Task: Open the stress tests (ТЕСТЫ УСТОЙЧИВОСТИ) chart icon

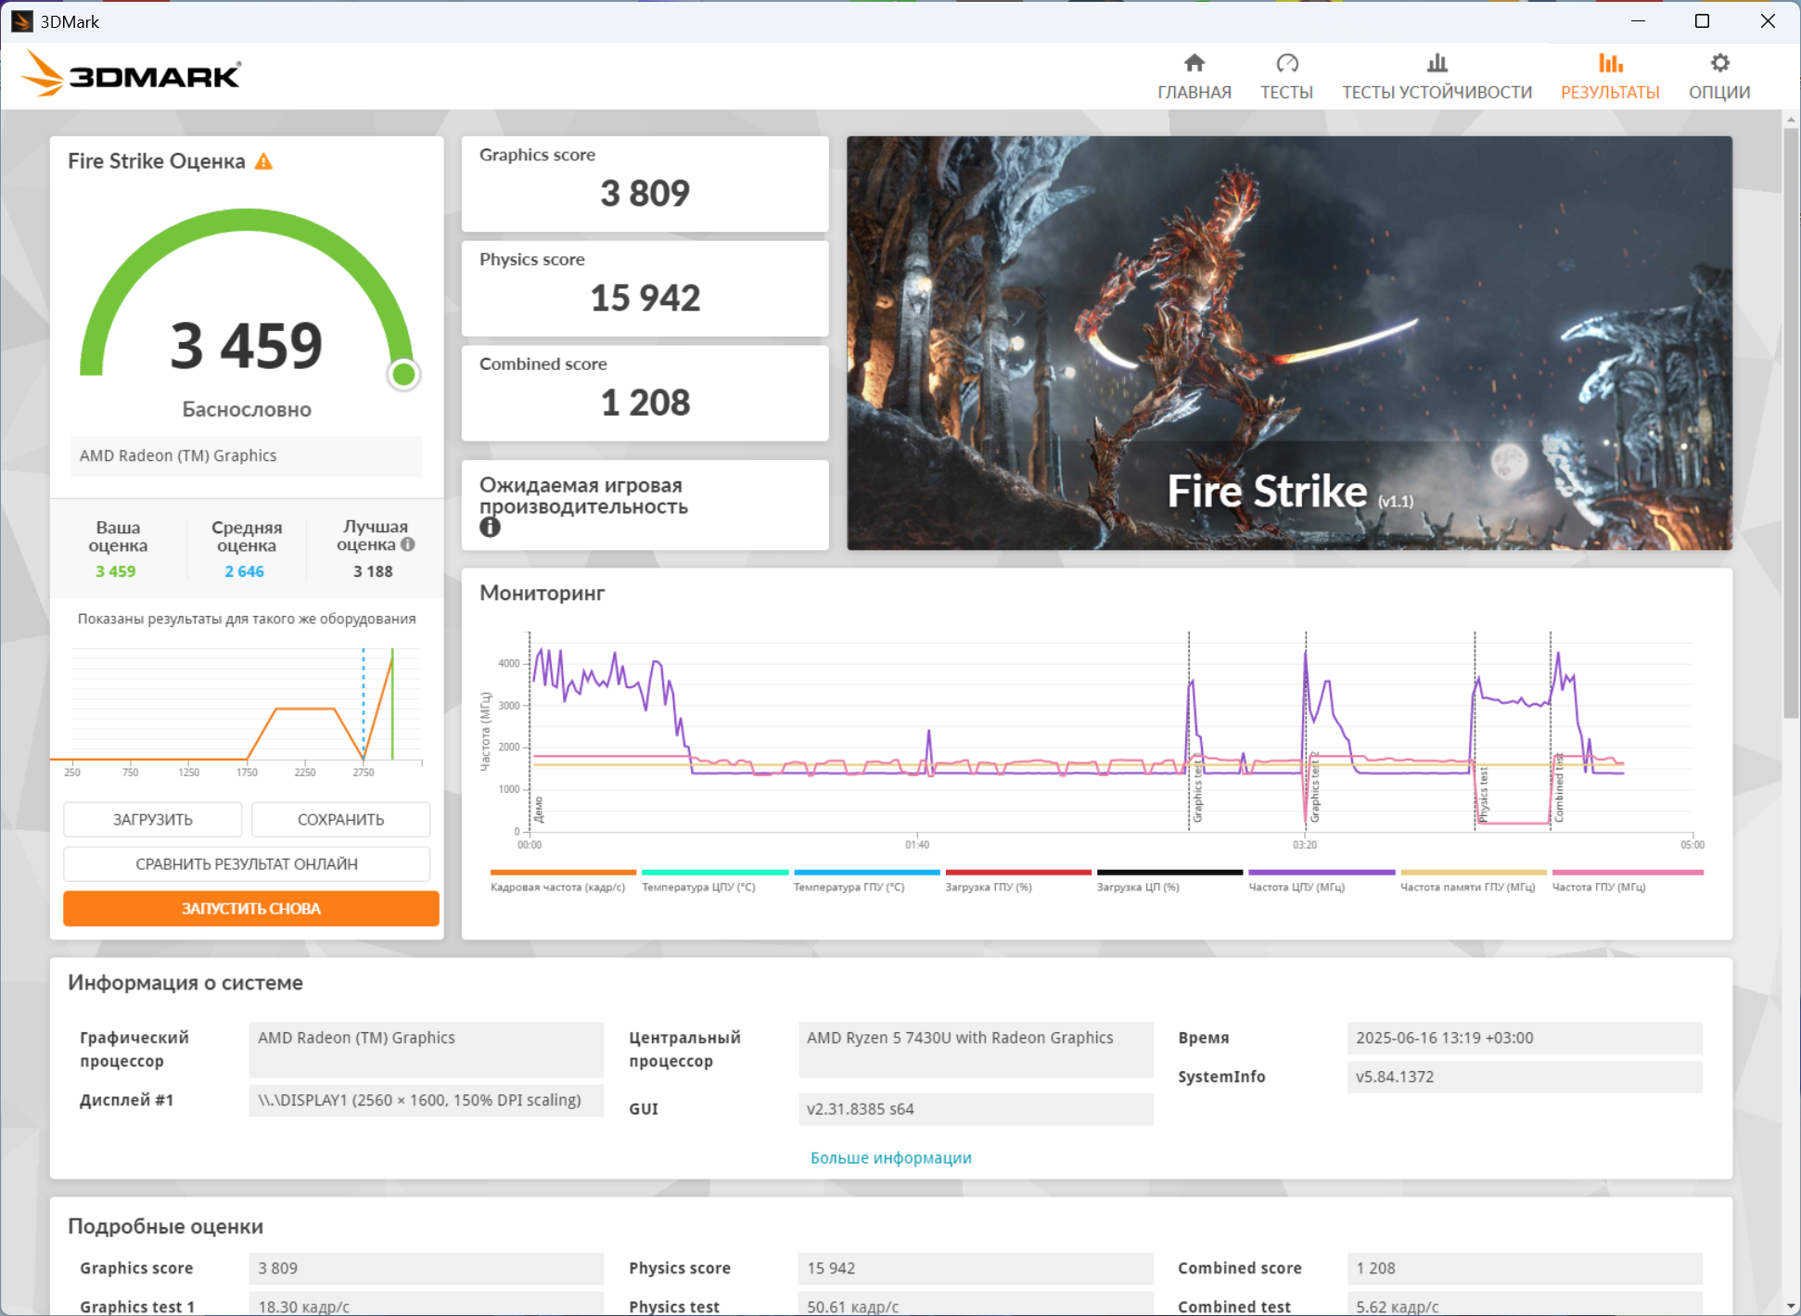Action: tap(1437, 63)
